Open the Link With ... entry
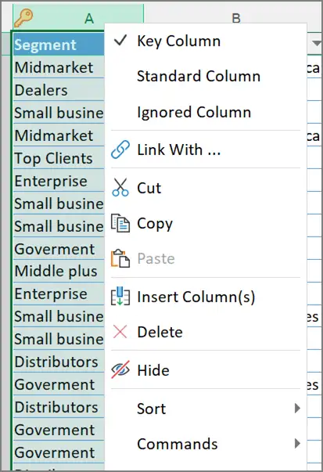 (206, 150)
